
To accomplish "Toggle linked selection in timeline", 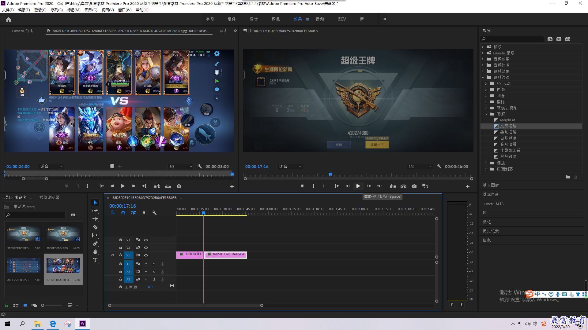I will [134, 213].
